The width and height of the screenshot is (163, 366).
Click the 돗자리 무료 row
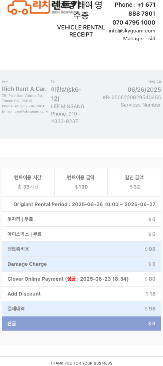81,219
